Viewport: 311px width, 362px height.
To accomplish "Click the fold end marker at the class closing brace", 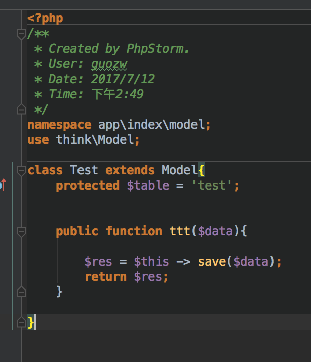I will coord(21,322).
